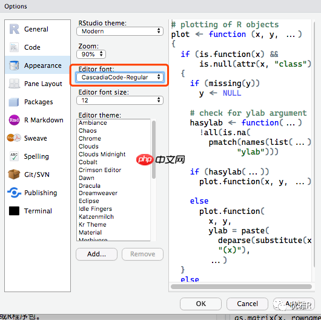Open the Pane Layout section

point(38,84)
